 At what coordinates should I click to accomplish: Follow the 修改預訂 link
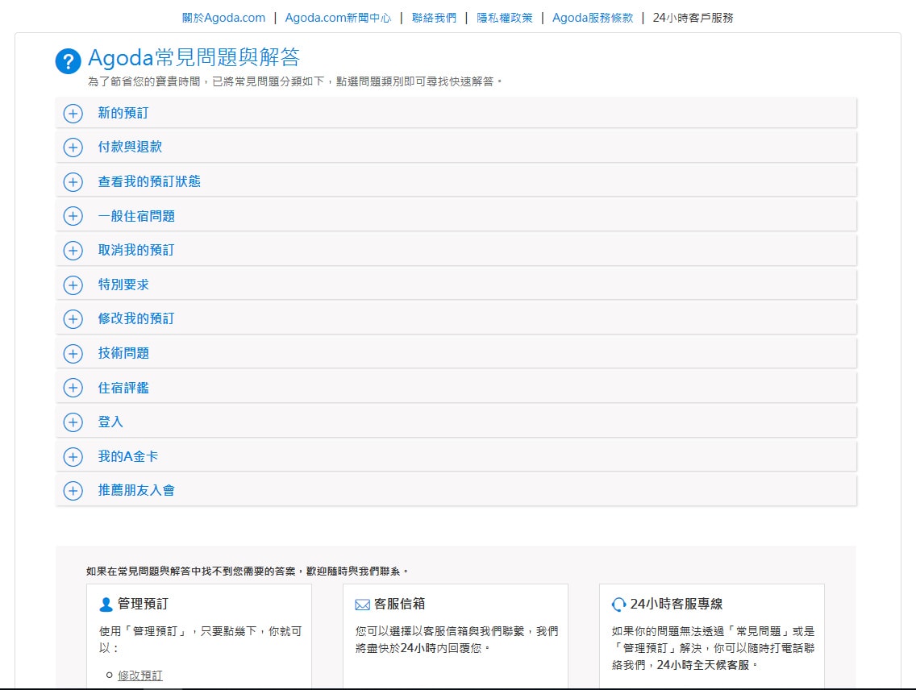pos(140,675)
